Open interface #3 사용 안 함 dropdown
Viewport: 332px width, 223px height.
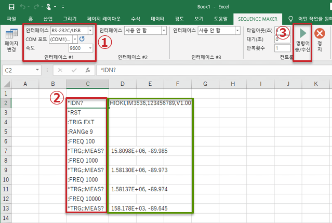point(237,31)
